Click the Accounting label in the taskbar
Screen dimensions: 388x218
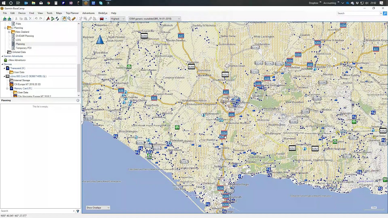pyautogui.click(x=329, y=3)
